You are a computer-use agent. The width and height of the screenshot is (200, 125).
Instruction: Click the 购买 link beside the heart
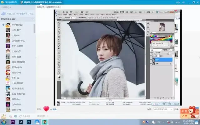tap(54, 109)
